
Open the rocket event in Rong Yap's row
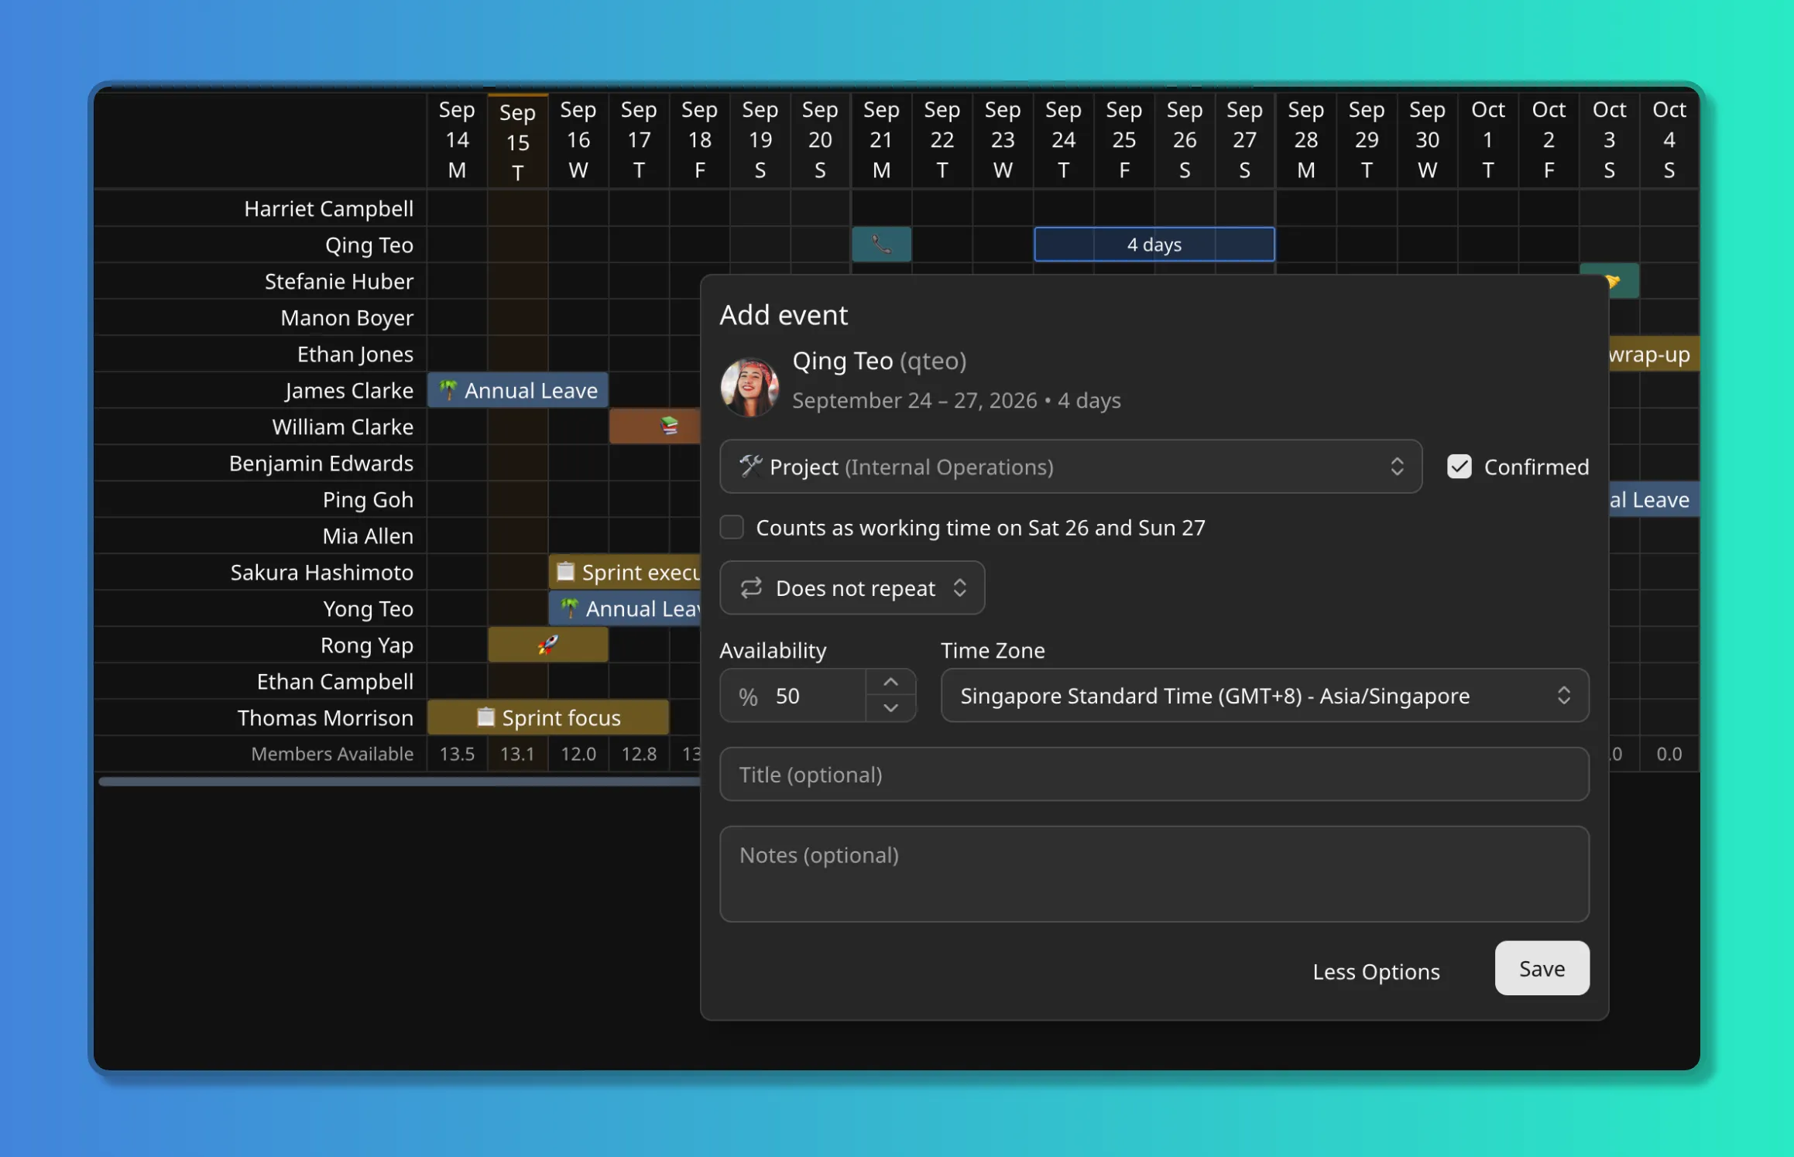[x=548, y=645]
